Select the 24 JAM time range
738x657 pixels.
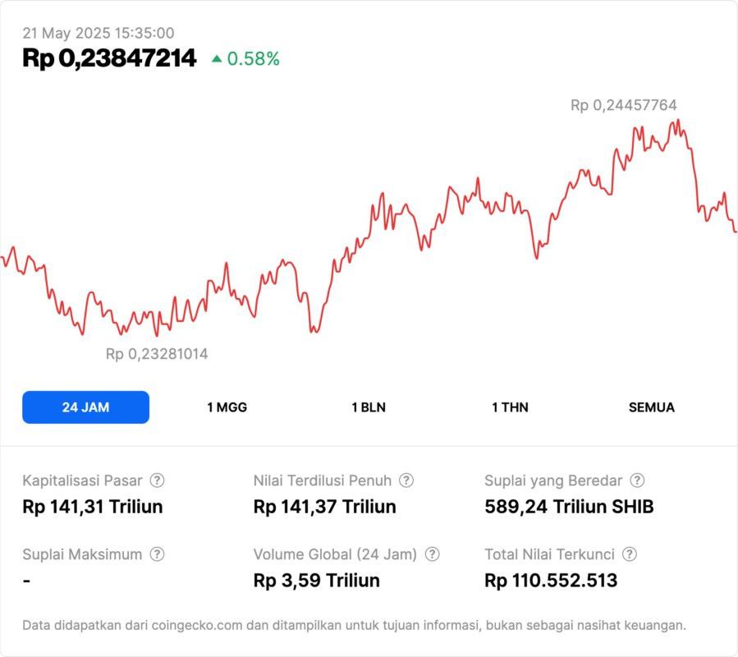point(85,407)
